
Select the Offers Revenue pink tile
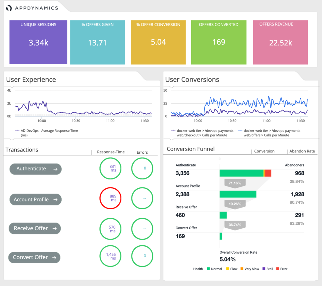pos(280,42)
